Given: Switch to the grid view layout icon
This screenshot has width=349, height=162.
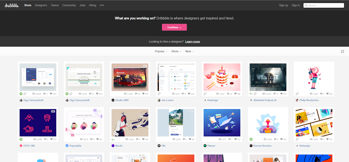Looking at the screenshot, I should pos(342,51).
